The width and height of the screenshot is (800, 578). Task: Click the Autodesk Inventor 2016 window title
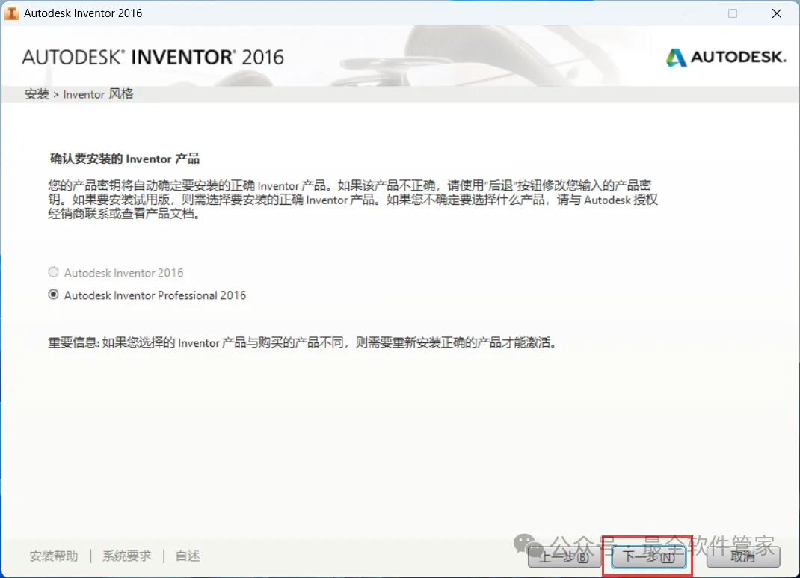pyautogui.click(x=83, y=13)
